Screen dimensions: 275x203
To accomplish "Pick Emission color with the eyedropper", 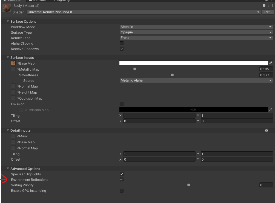I will (x=271, y=109).
